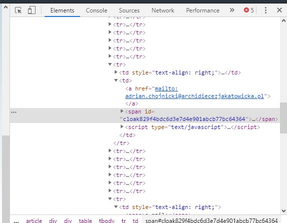Select tbody in the breadcrumb bar
This screenshot has height=223, width=287.
[x=107, y=220]
